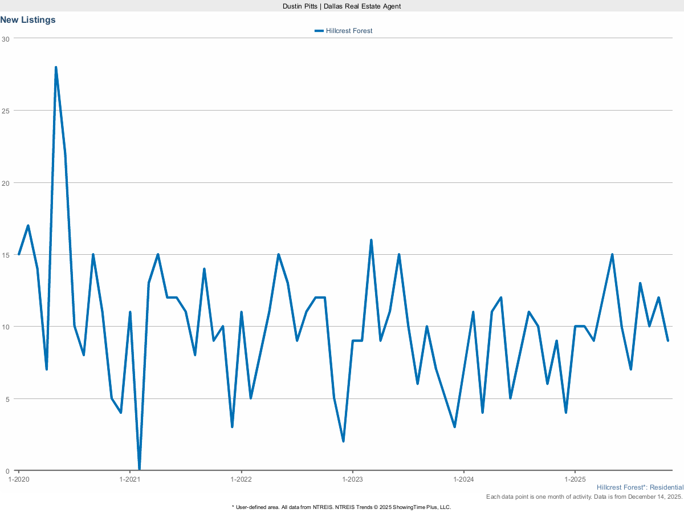The width and height of the screenshot is (684, 513).
Task: Click the New Listings chart title
Action: tap(27, 20)
